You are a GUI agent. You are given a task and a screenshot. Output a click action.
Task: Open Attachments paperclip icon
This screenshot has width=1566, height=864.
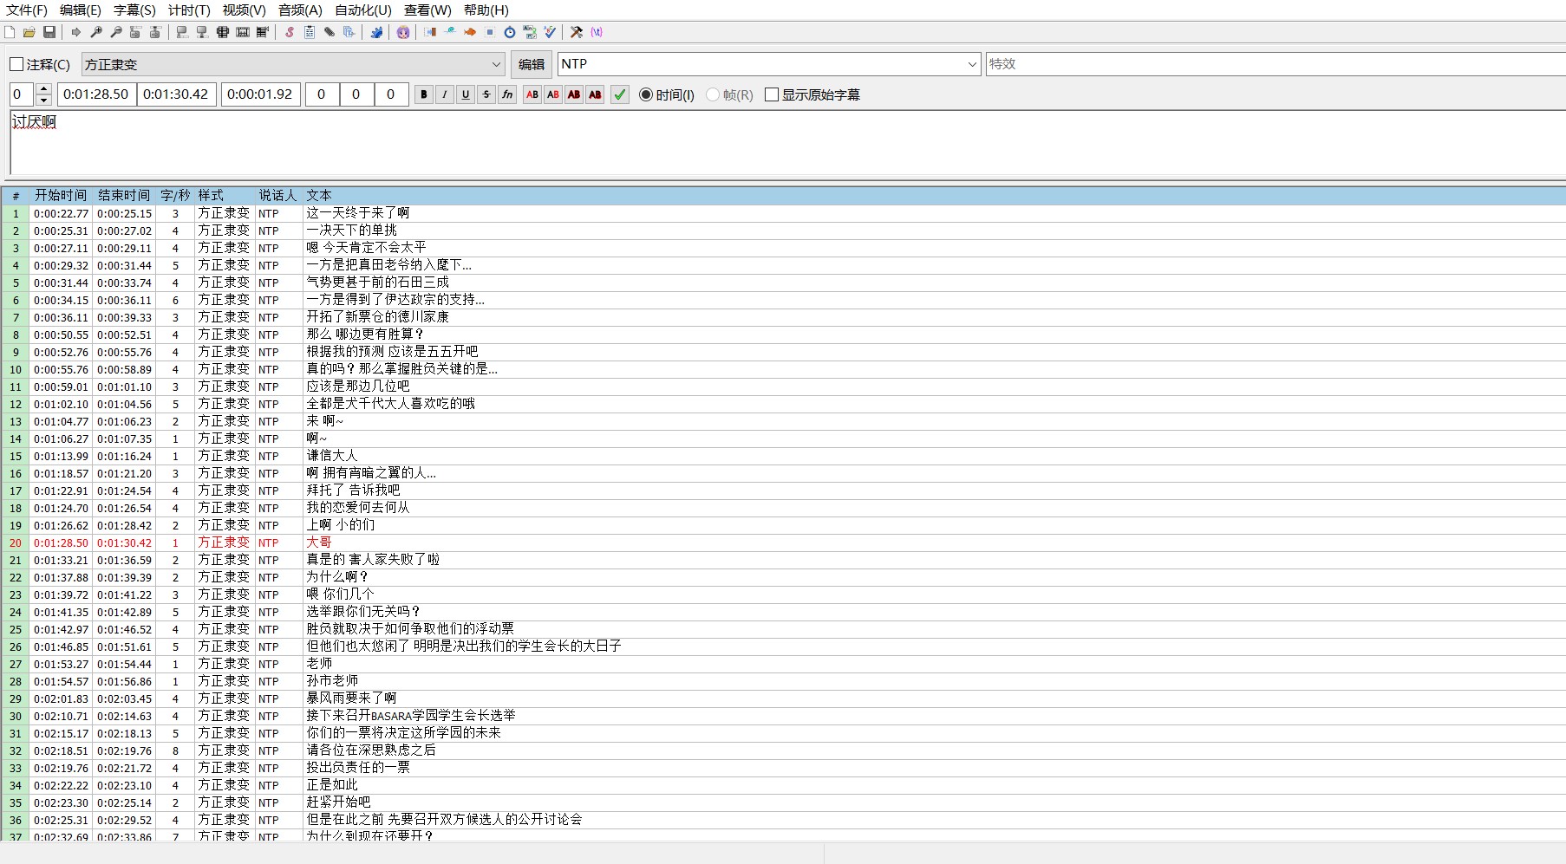tap(330, 32)
